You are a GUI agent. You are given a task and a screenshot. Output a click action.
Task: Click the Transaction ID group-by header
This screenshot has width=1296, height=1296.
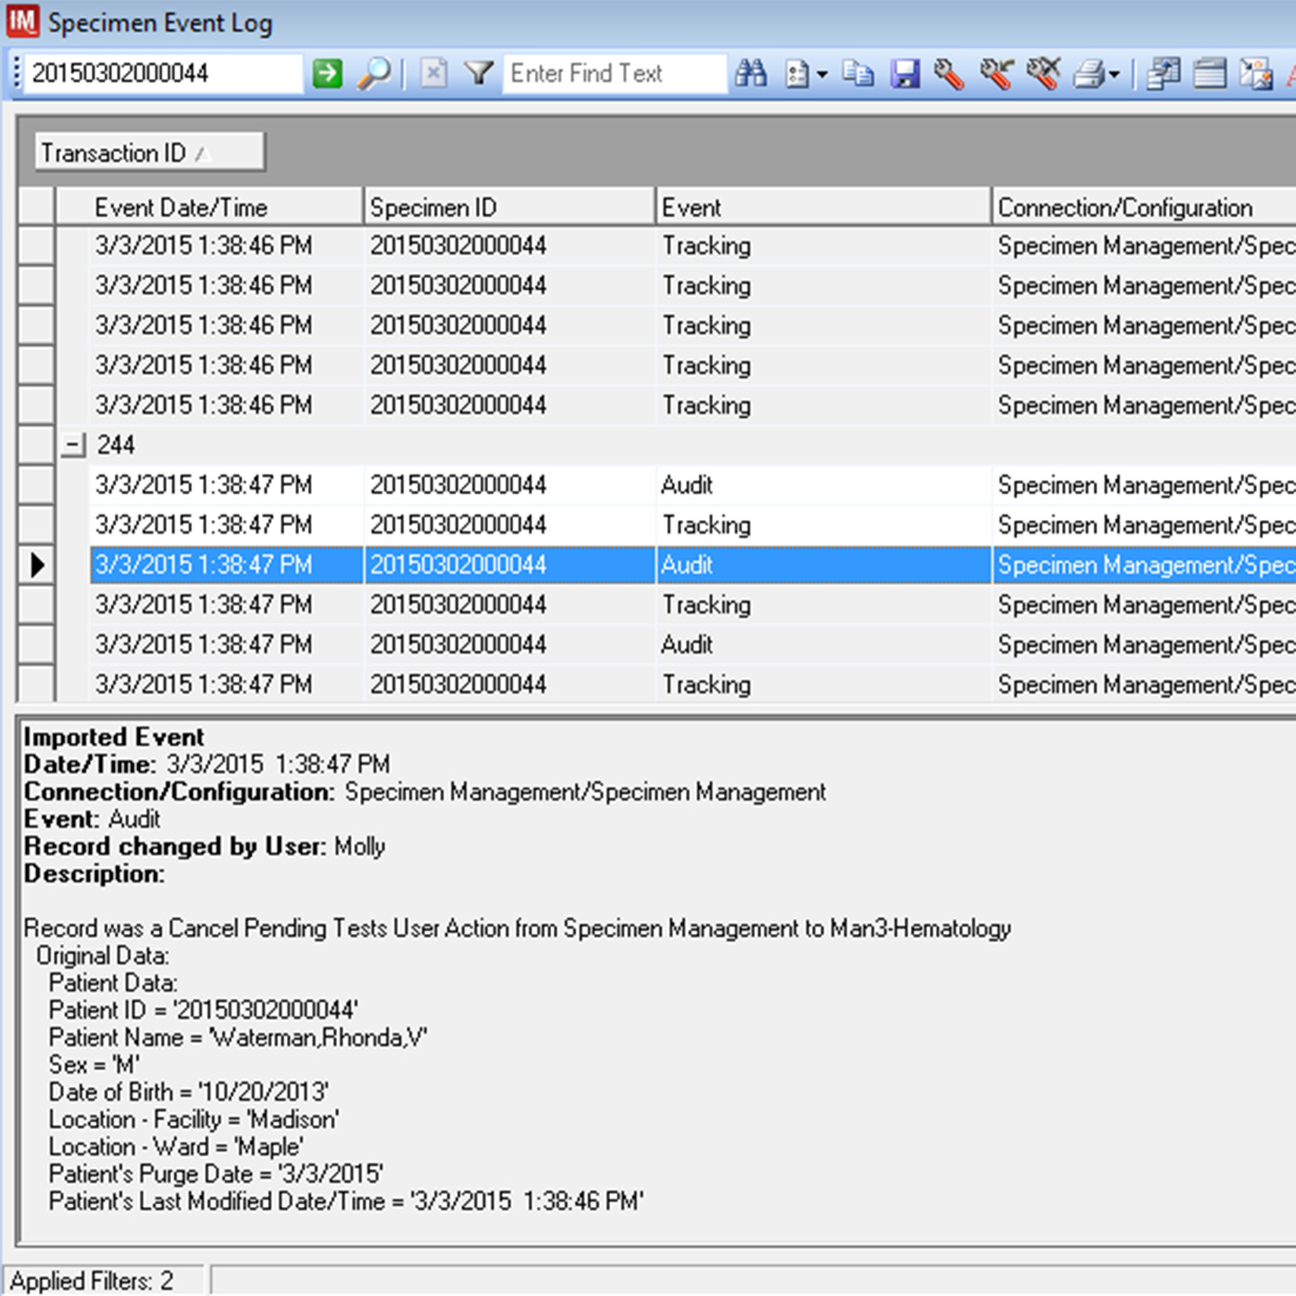point(149,153)
